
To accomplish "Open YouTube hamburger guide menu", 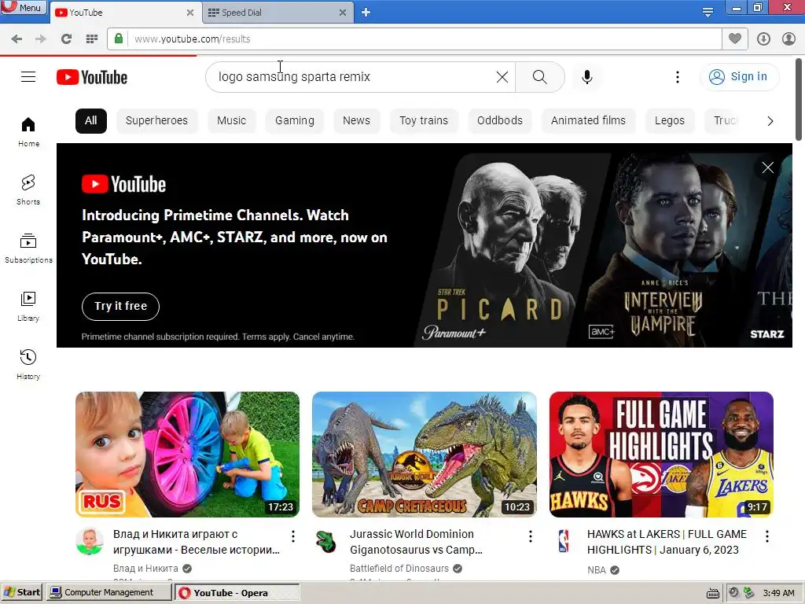I will point(28,77).
